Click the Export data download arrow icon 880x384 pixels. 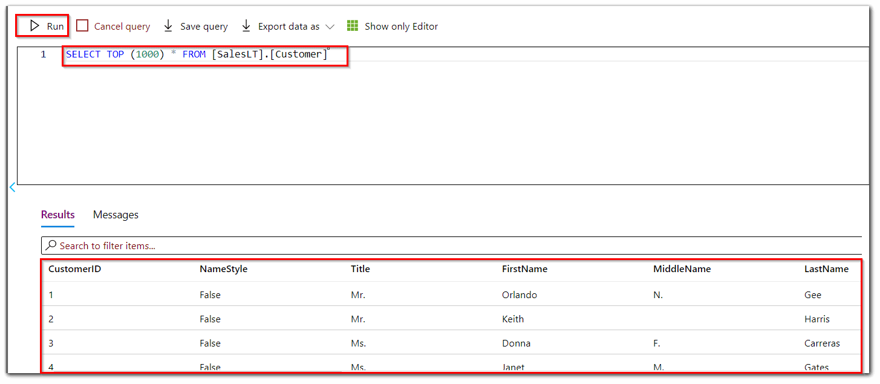click(246, 26)
